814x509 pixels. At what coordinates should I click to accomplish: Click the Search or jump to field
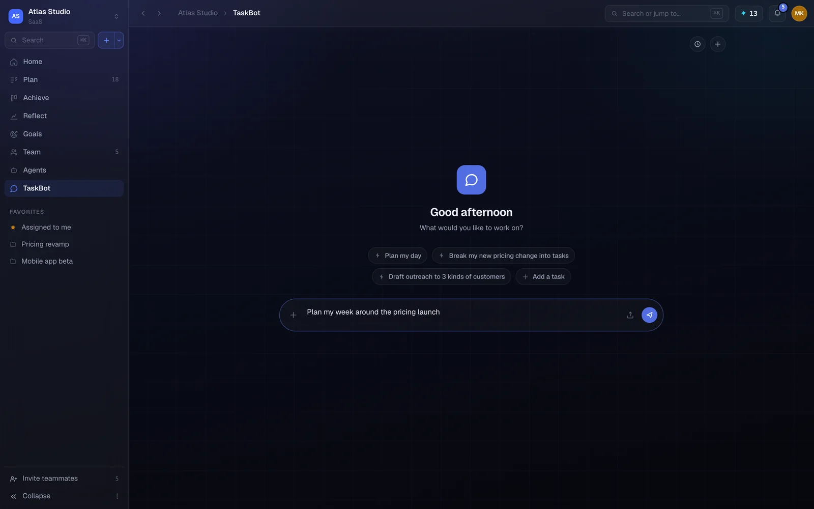(x=667, y=13)
